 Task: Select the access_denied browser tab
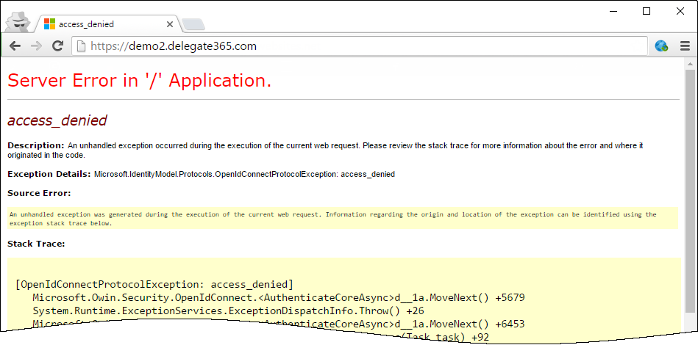(x=103, y=24)
